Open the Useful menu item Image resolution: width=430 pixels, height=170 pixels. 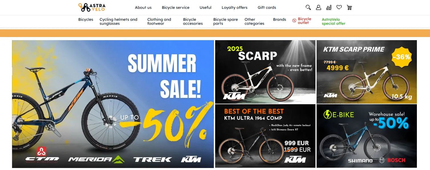pyautogui.click(x=205, y=8)
